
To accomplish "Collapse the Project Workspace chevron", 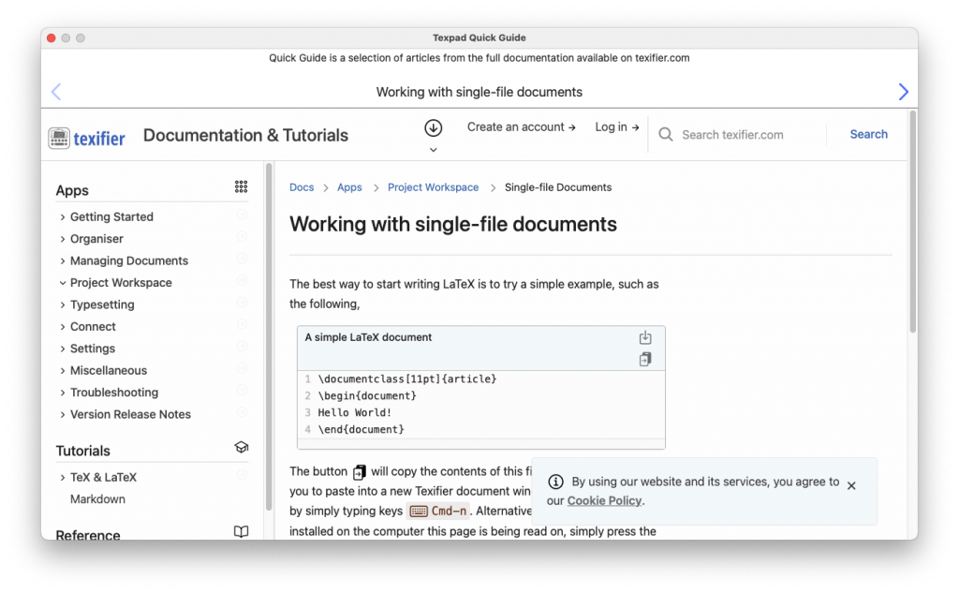I will [63, 283].
